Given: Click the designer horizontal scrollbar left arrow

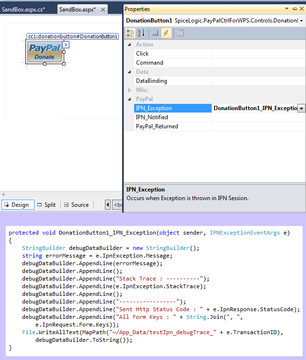Looking at the screenshot, I should tap(3, 194).
